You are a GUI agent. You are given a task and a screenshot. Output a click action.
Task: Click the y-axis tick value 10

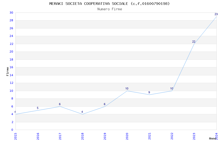click(11, 91)
